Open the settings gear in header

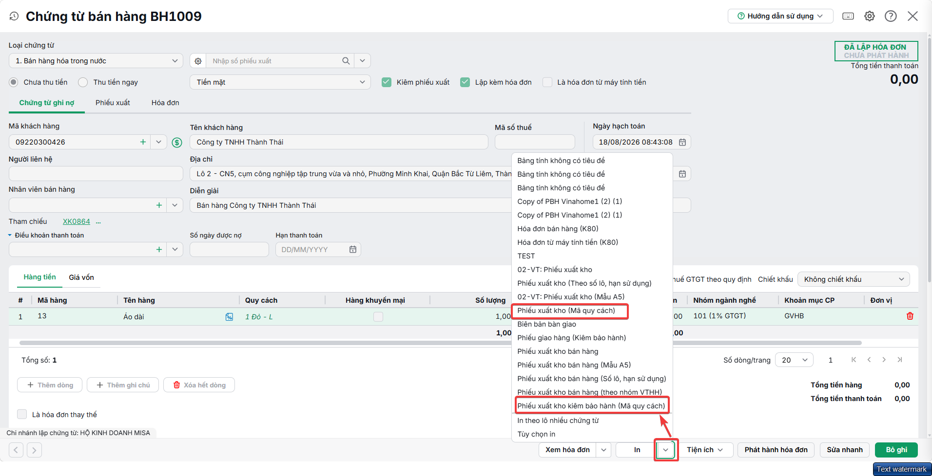[870, 16]
